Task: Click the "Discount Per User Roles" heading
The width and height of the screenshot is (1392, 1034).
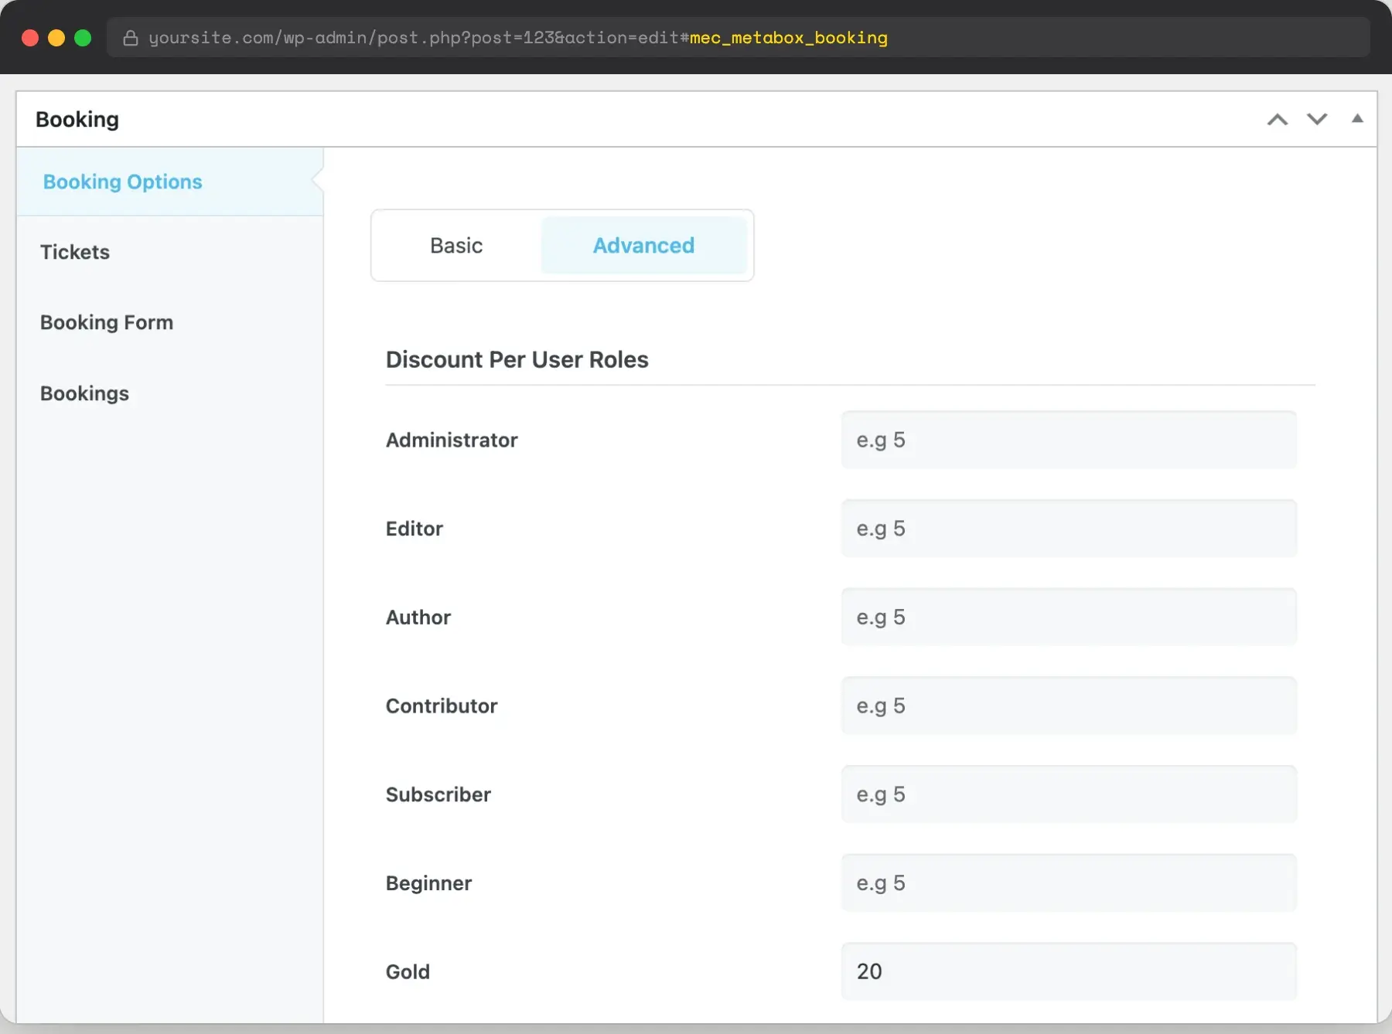Action: pyautogui.click(x=517, y=359)
